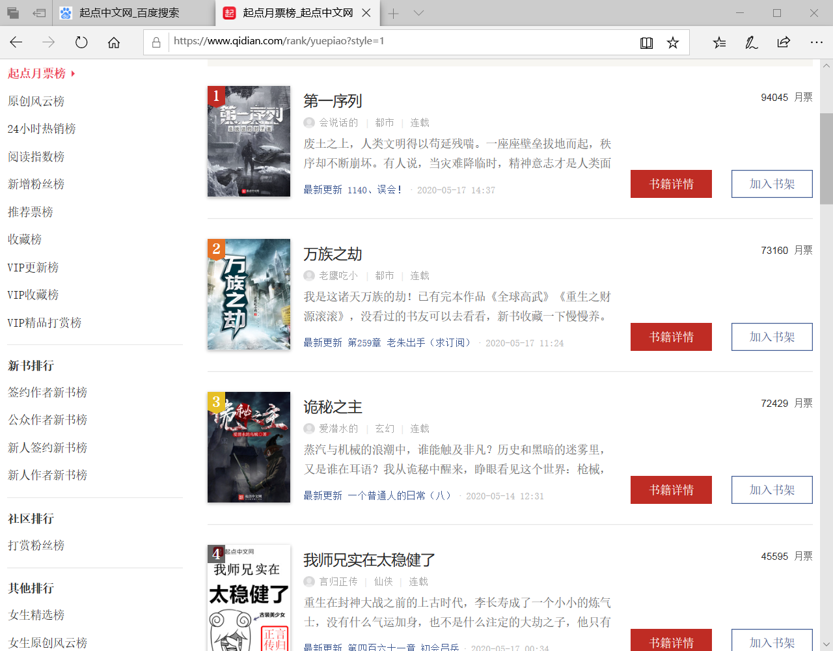Open the 第一序列 book cover
The height and width of the screenshot is (651, 833).
point(249,141)
